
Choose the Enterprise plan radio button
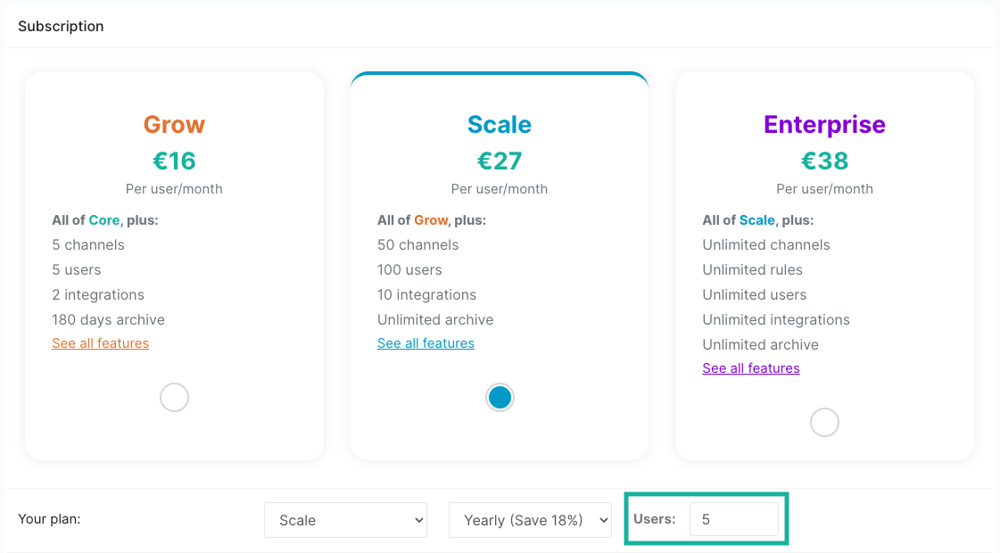point(824,422)
